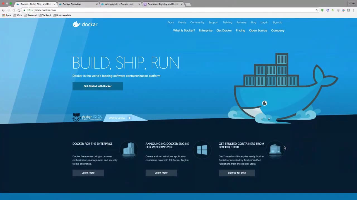
Task: Go to the Pricing page
Action: pos(240,31)
